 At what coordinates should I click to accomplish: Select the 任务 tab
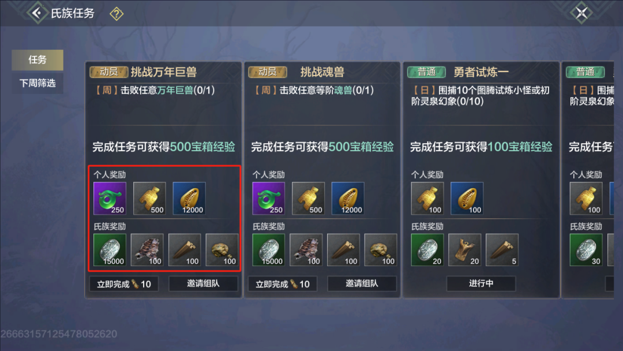pos(37,59)
